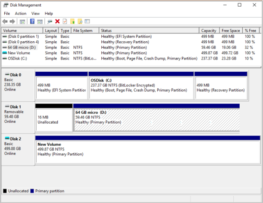This screenshot has width=263, height=203.
Task: Open the Action menu
Action: click(x=21, y=13)
